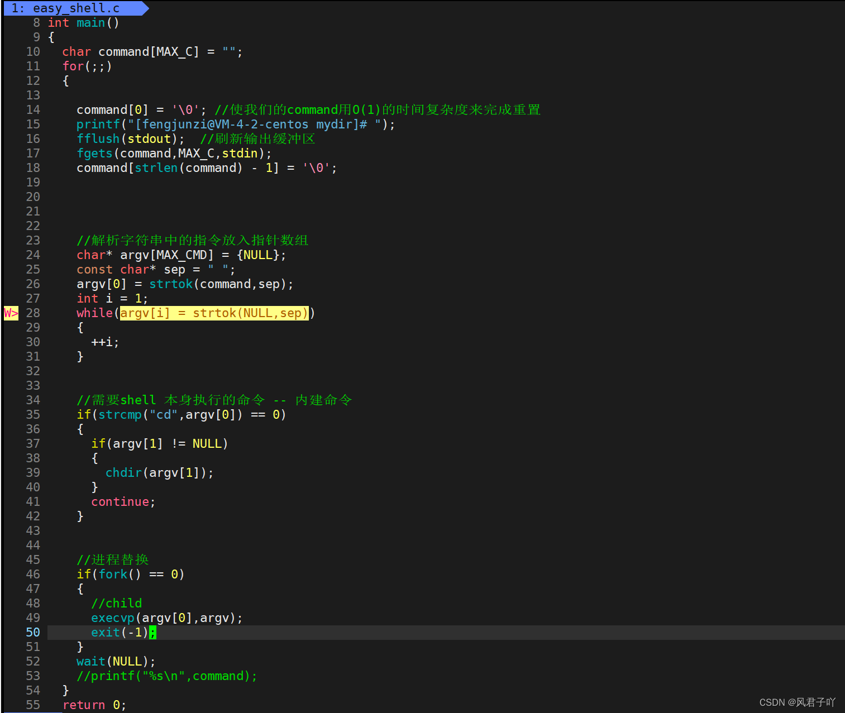Click 'char* argv[MAX_CMD]' declaration
845x713 pixels.
[182, 255]
